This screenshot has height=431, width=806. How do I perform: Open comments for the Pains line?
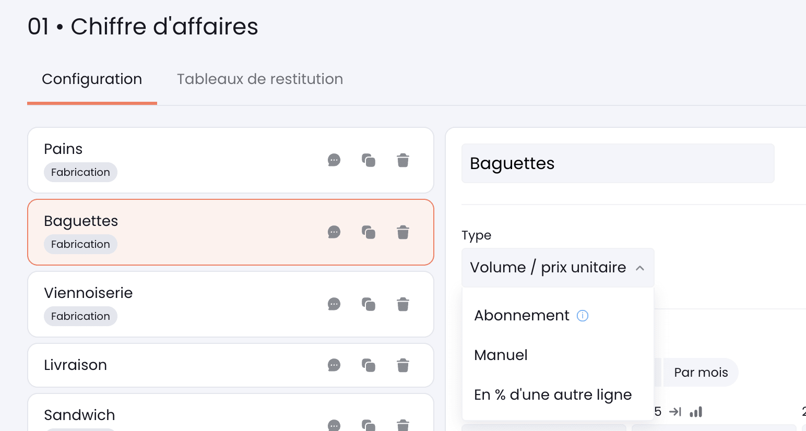pos(334,160)
